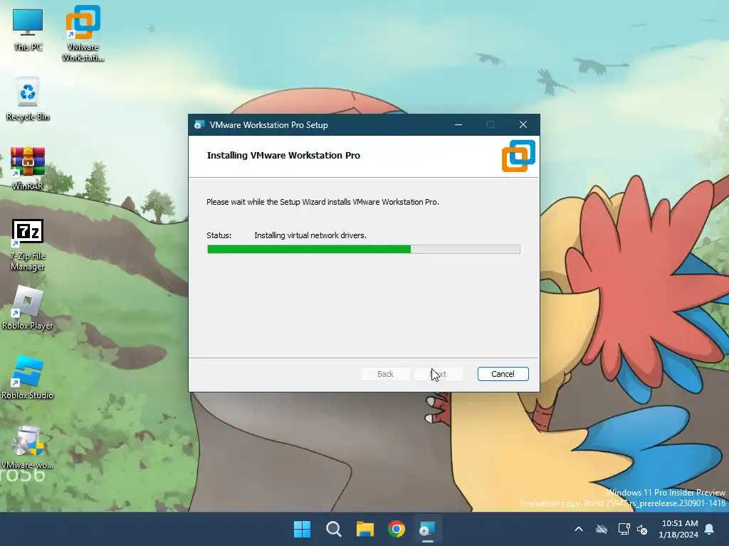Image resolution: width=729 pixels, height=546 pixels.
Task: Click the 'Installing virtual network drivers.' status text
Action: click(310, 235)
